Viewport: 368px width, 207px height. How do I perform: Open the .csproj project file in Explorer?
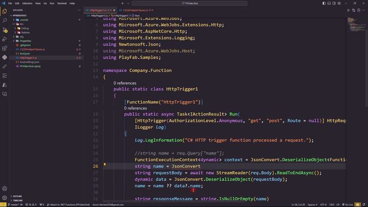[30, 67]
